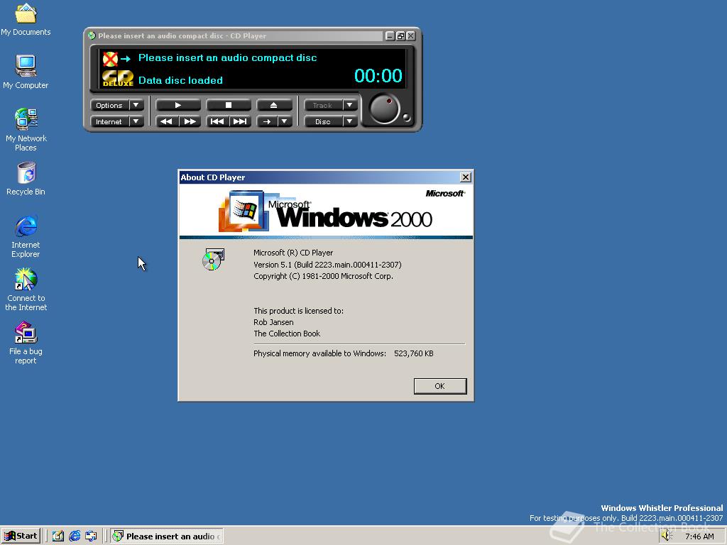
Task: Select the My Computer desktop icon
Action: click(26, 72)
